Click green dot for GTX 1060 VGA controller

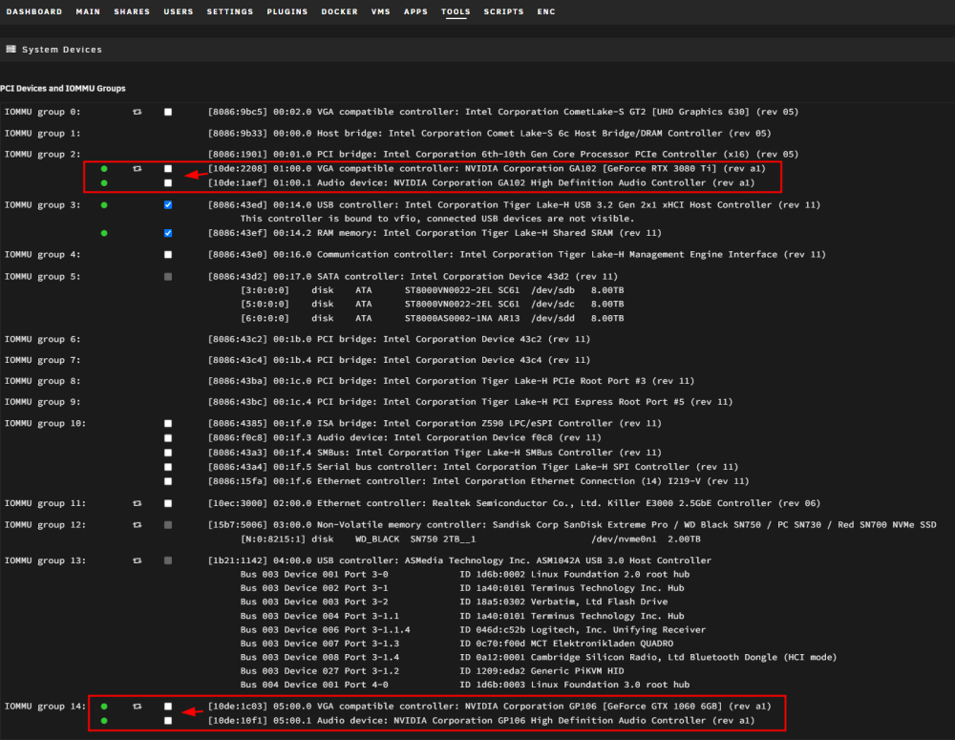pos(104,707)
